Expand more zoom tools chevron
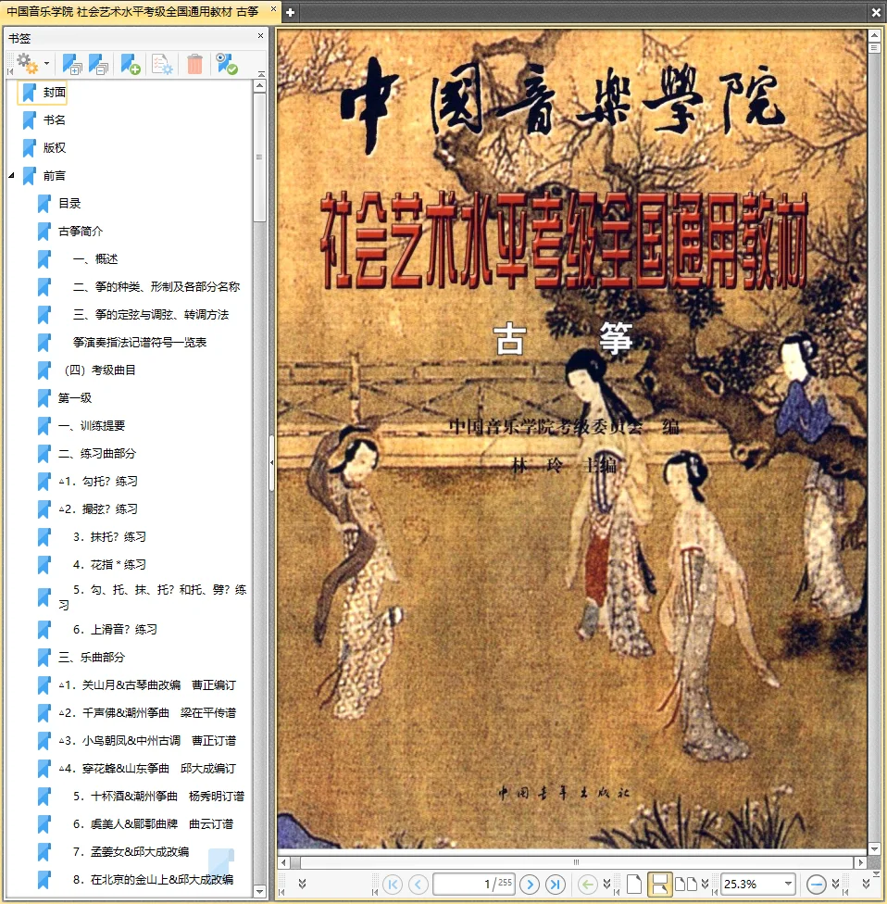 pos(835,884)
